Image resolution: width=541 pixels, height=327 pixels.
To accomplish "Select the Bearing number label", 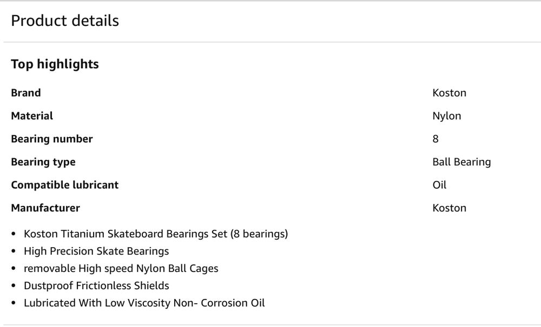I will pyautogui.click(x=52, y=139).
